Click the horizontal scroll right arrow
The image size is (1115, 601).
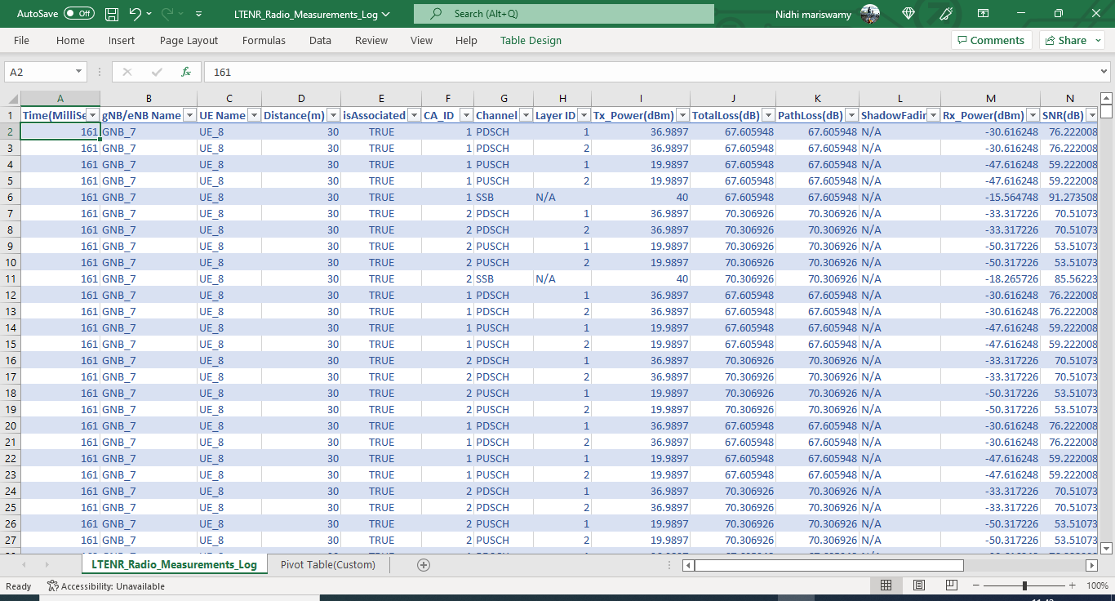(1091, 565)
